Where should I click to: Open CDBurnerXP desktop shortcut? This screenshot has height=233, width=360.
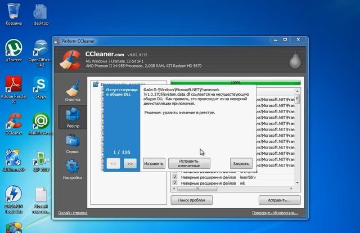click(13, 160)
